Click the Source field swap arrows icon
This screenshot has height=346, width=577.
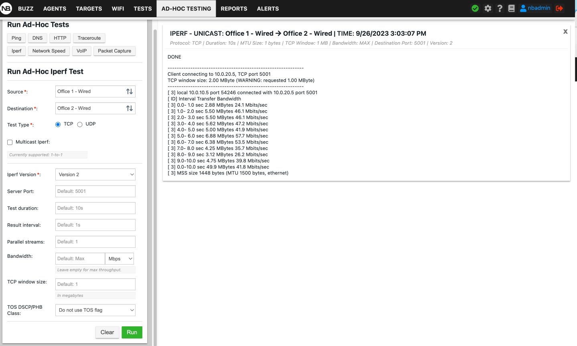click(129, 91)
